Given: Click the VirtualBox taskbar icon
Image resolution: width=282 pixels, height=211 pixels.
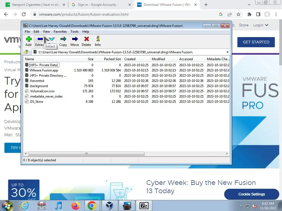Looking at the screenshot, I should (x=109, y=206).
